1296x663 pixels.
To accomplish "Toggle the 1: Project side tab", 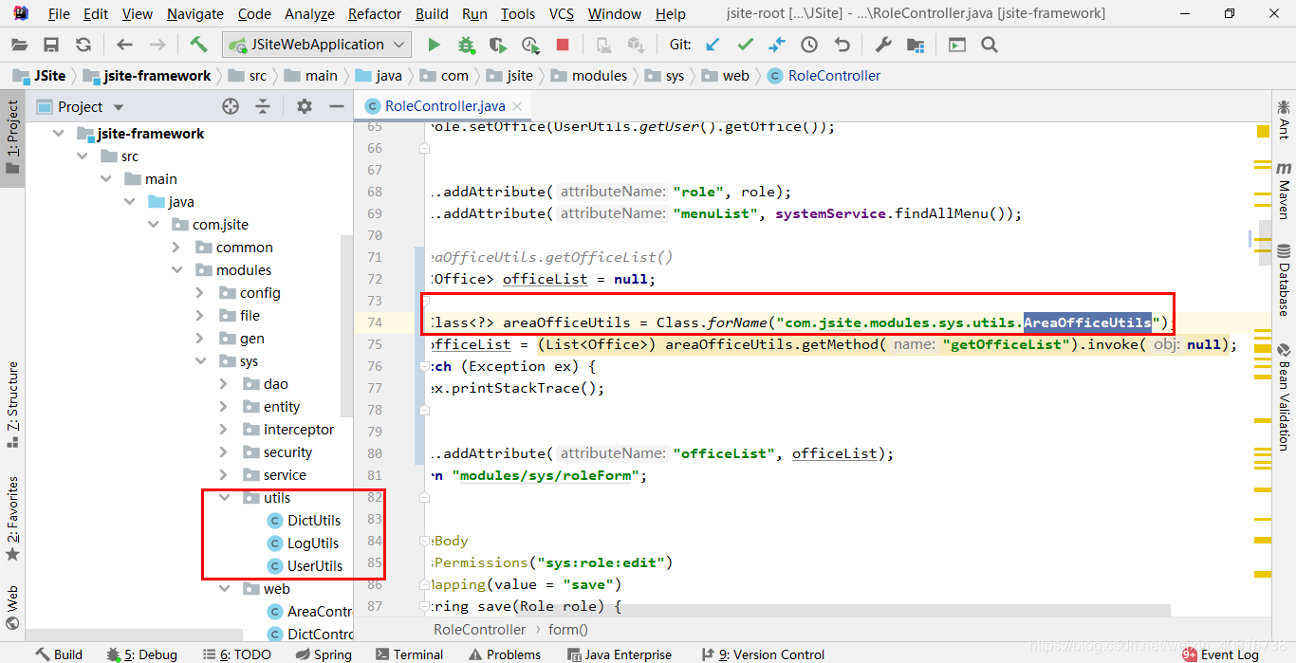I will tap(12, 138).
